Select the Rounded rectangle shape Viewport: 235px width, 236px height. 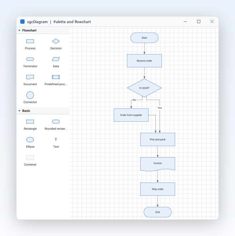point(56,121)
